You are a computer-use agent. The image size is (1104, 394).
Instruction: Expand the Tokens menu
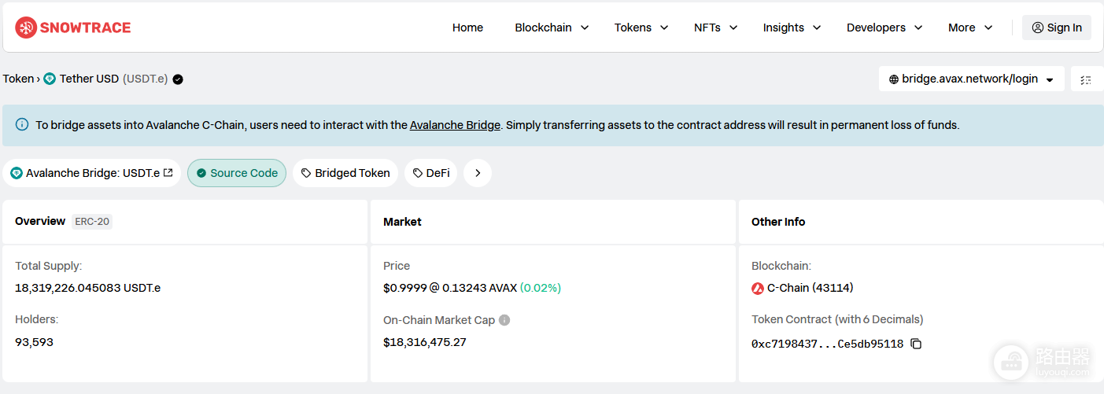[x=641, y=28]
